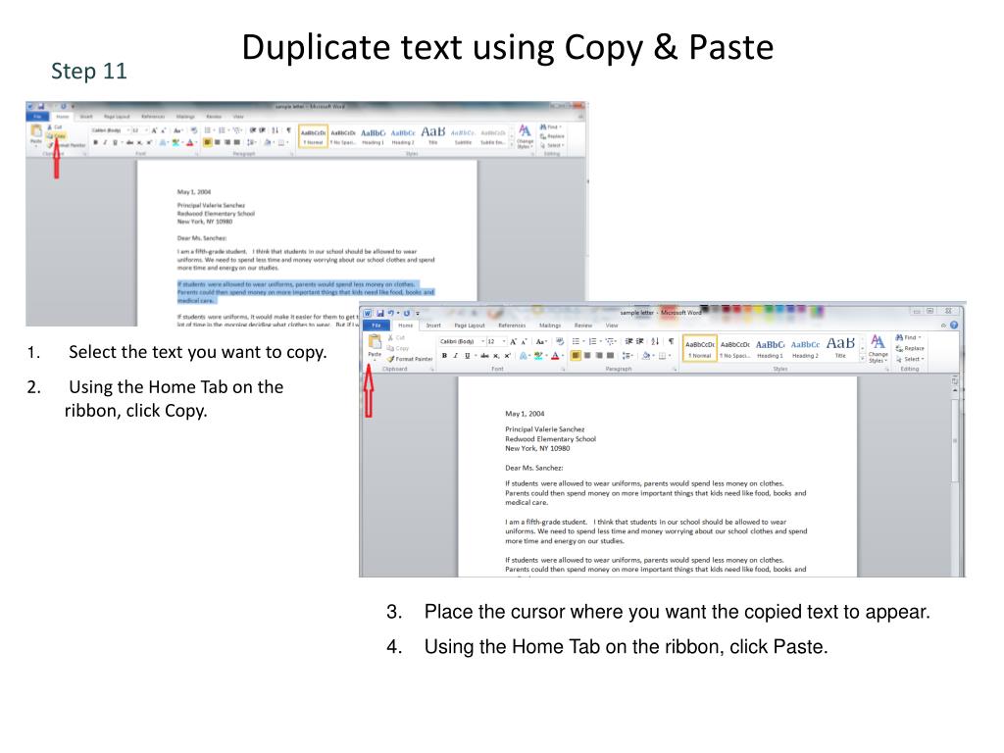Click Bullets list icon in front Word window
This screenshot has height=753, width=1004.
(x=577, y=341)
